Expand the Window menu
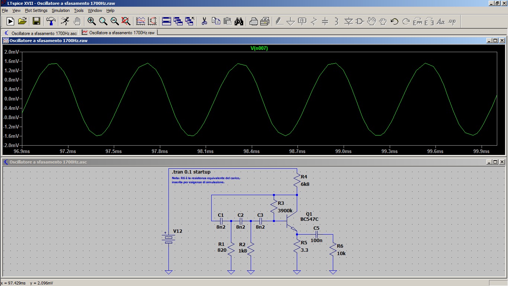The image size is (508, 286). pos(95,10)
